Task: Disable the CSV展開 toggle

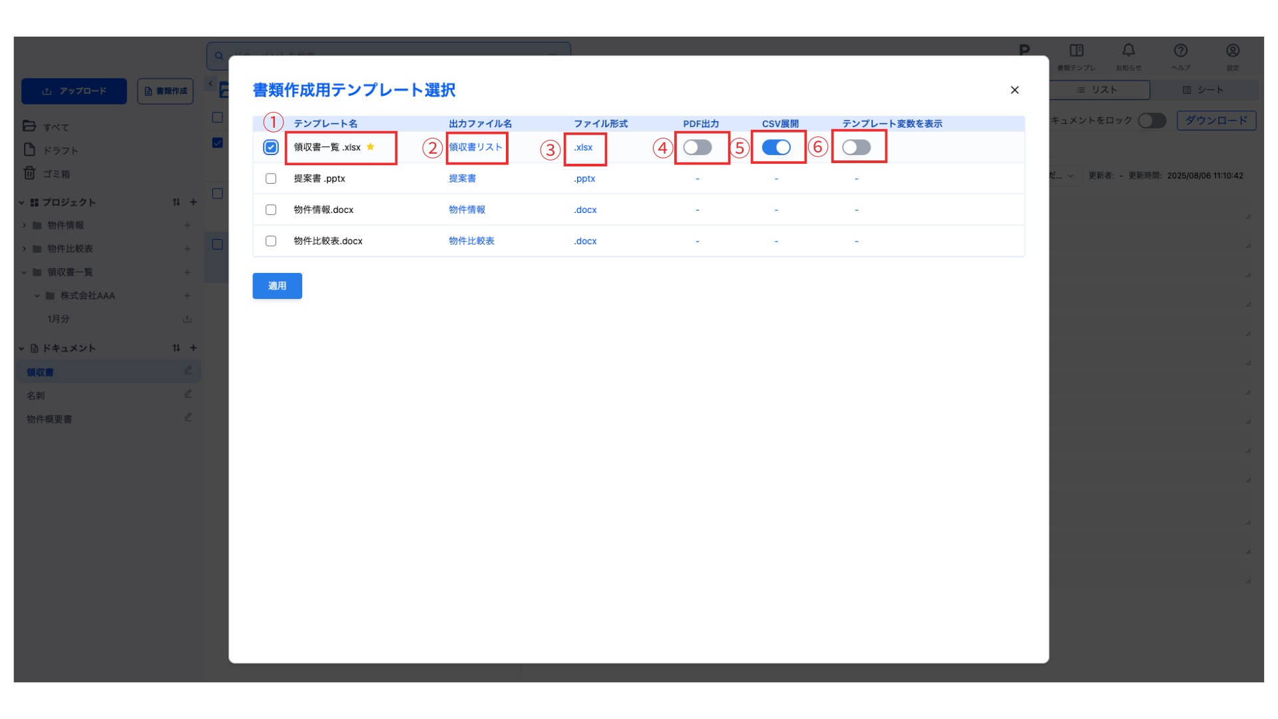Action: pos(776,147)
